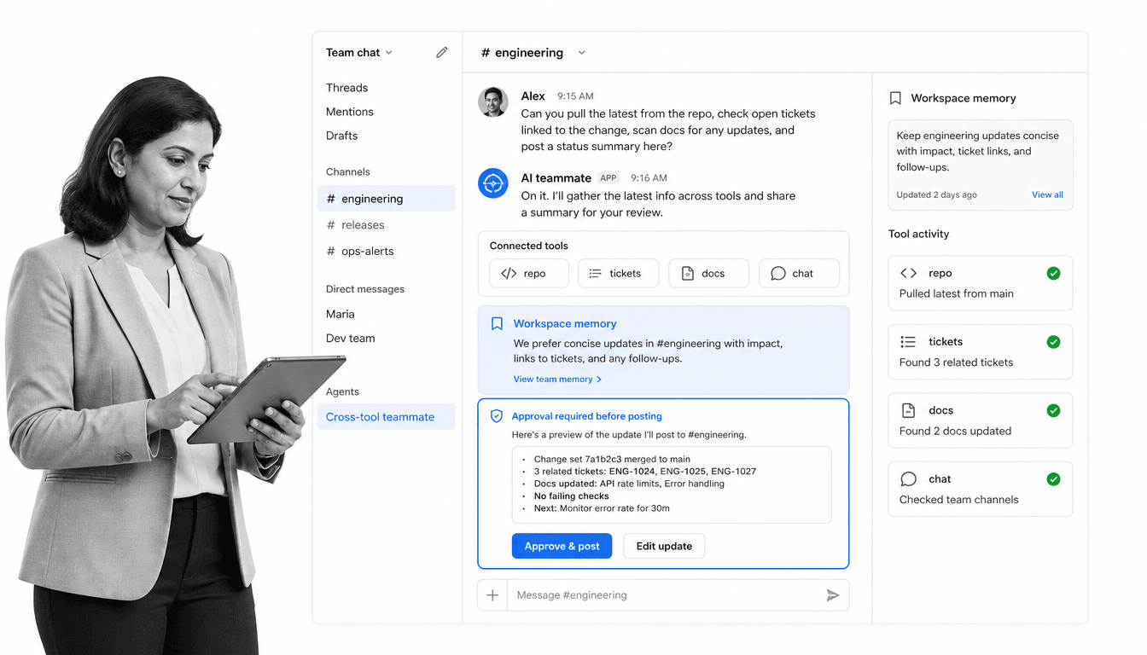Click the green check on tickets activity
Screen dimensions: 1147x655
tap(1053, 342)
